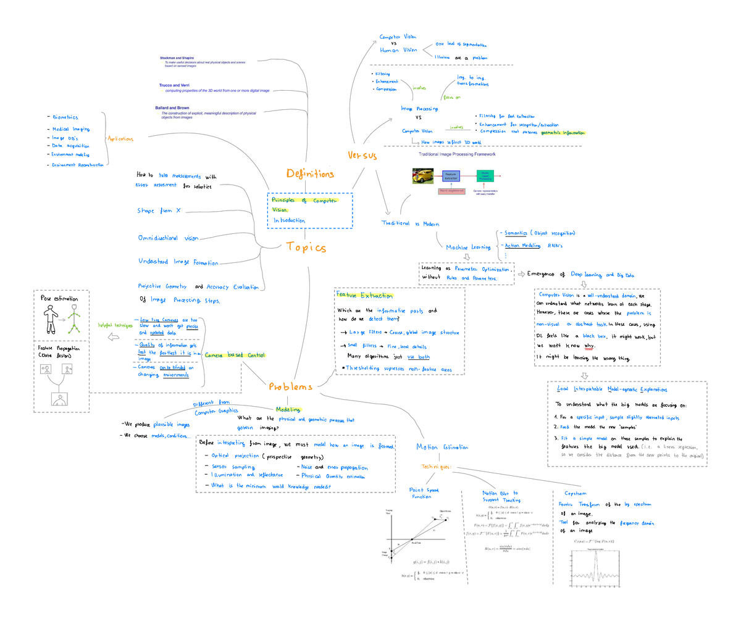Click "Traditional Image Processing Framework" title
Viewport: 741px width, 624px height.
pos(457,154)
